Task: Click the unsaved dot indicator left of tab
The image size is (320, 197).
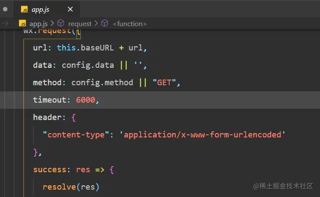Action: pos(5,9)
